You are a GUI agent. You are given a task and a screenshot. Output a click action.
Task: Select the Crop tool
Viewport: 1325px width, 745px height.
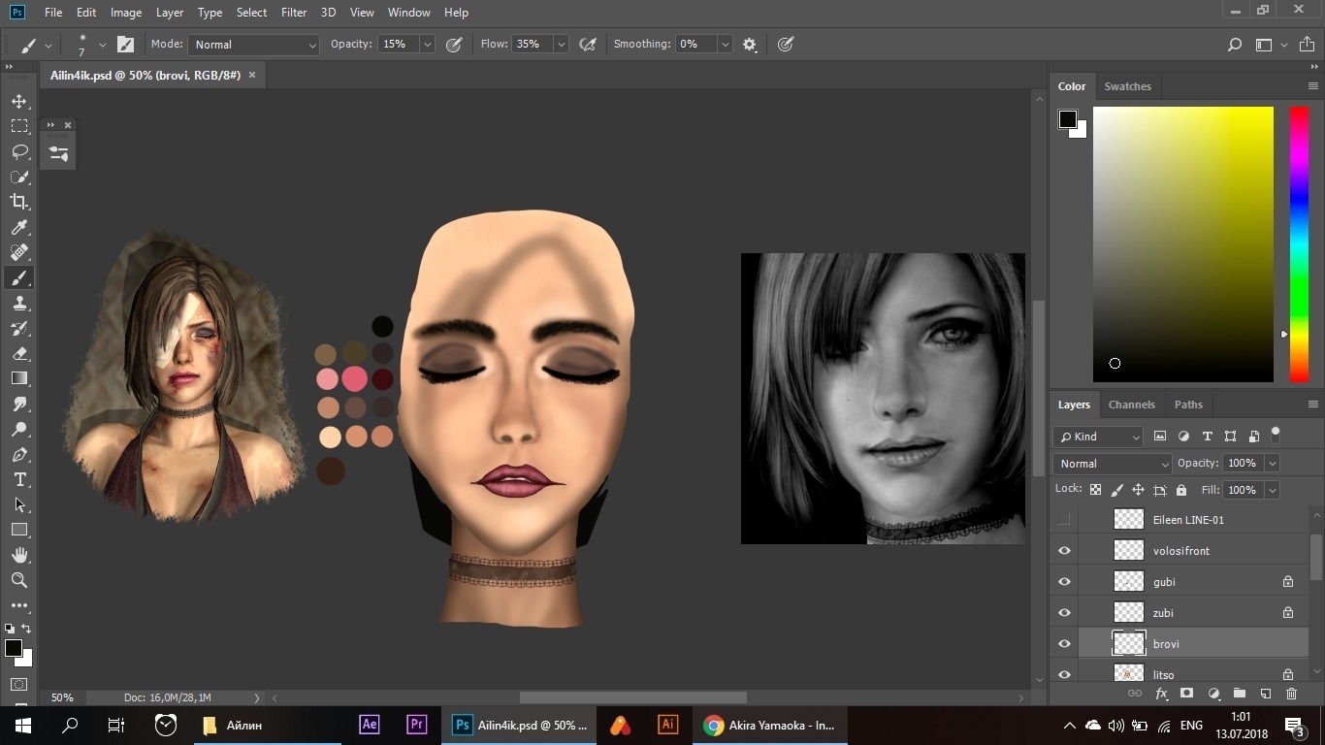coord(19,202)
